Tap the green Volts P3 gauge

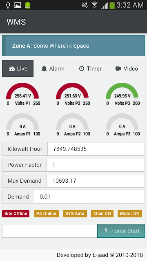pyautogui.click(x=122, y=94)
